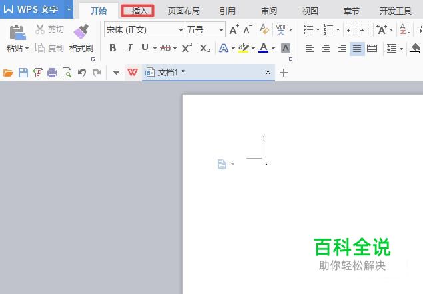The image size is (423, 294).
Task: Open the 章节 ribbon tab
Action: click(352, 11)
